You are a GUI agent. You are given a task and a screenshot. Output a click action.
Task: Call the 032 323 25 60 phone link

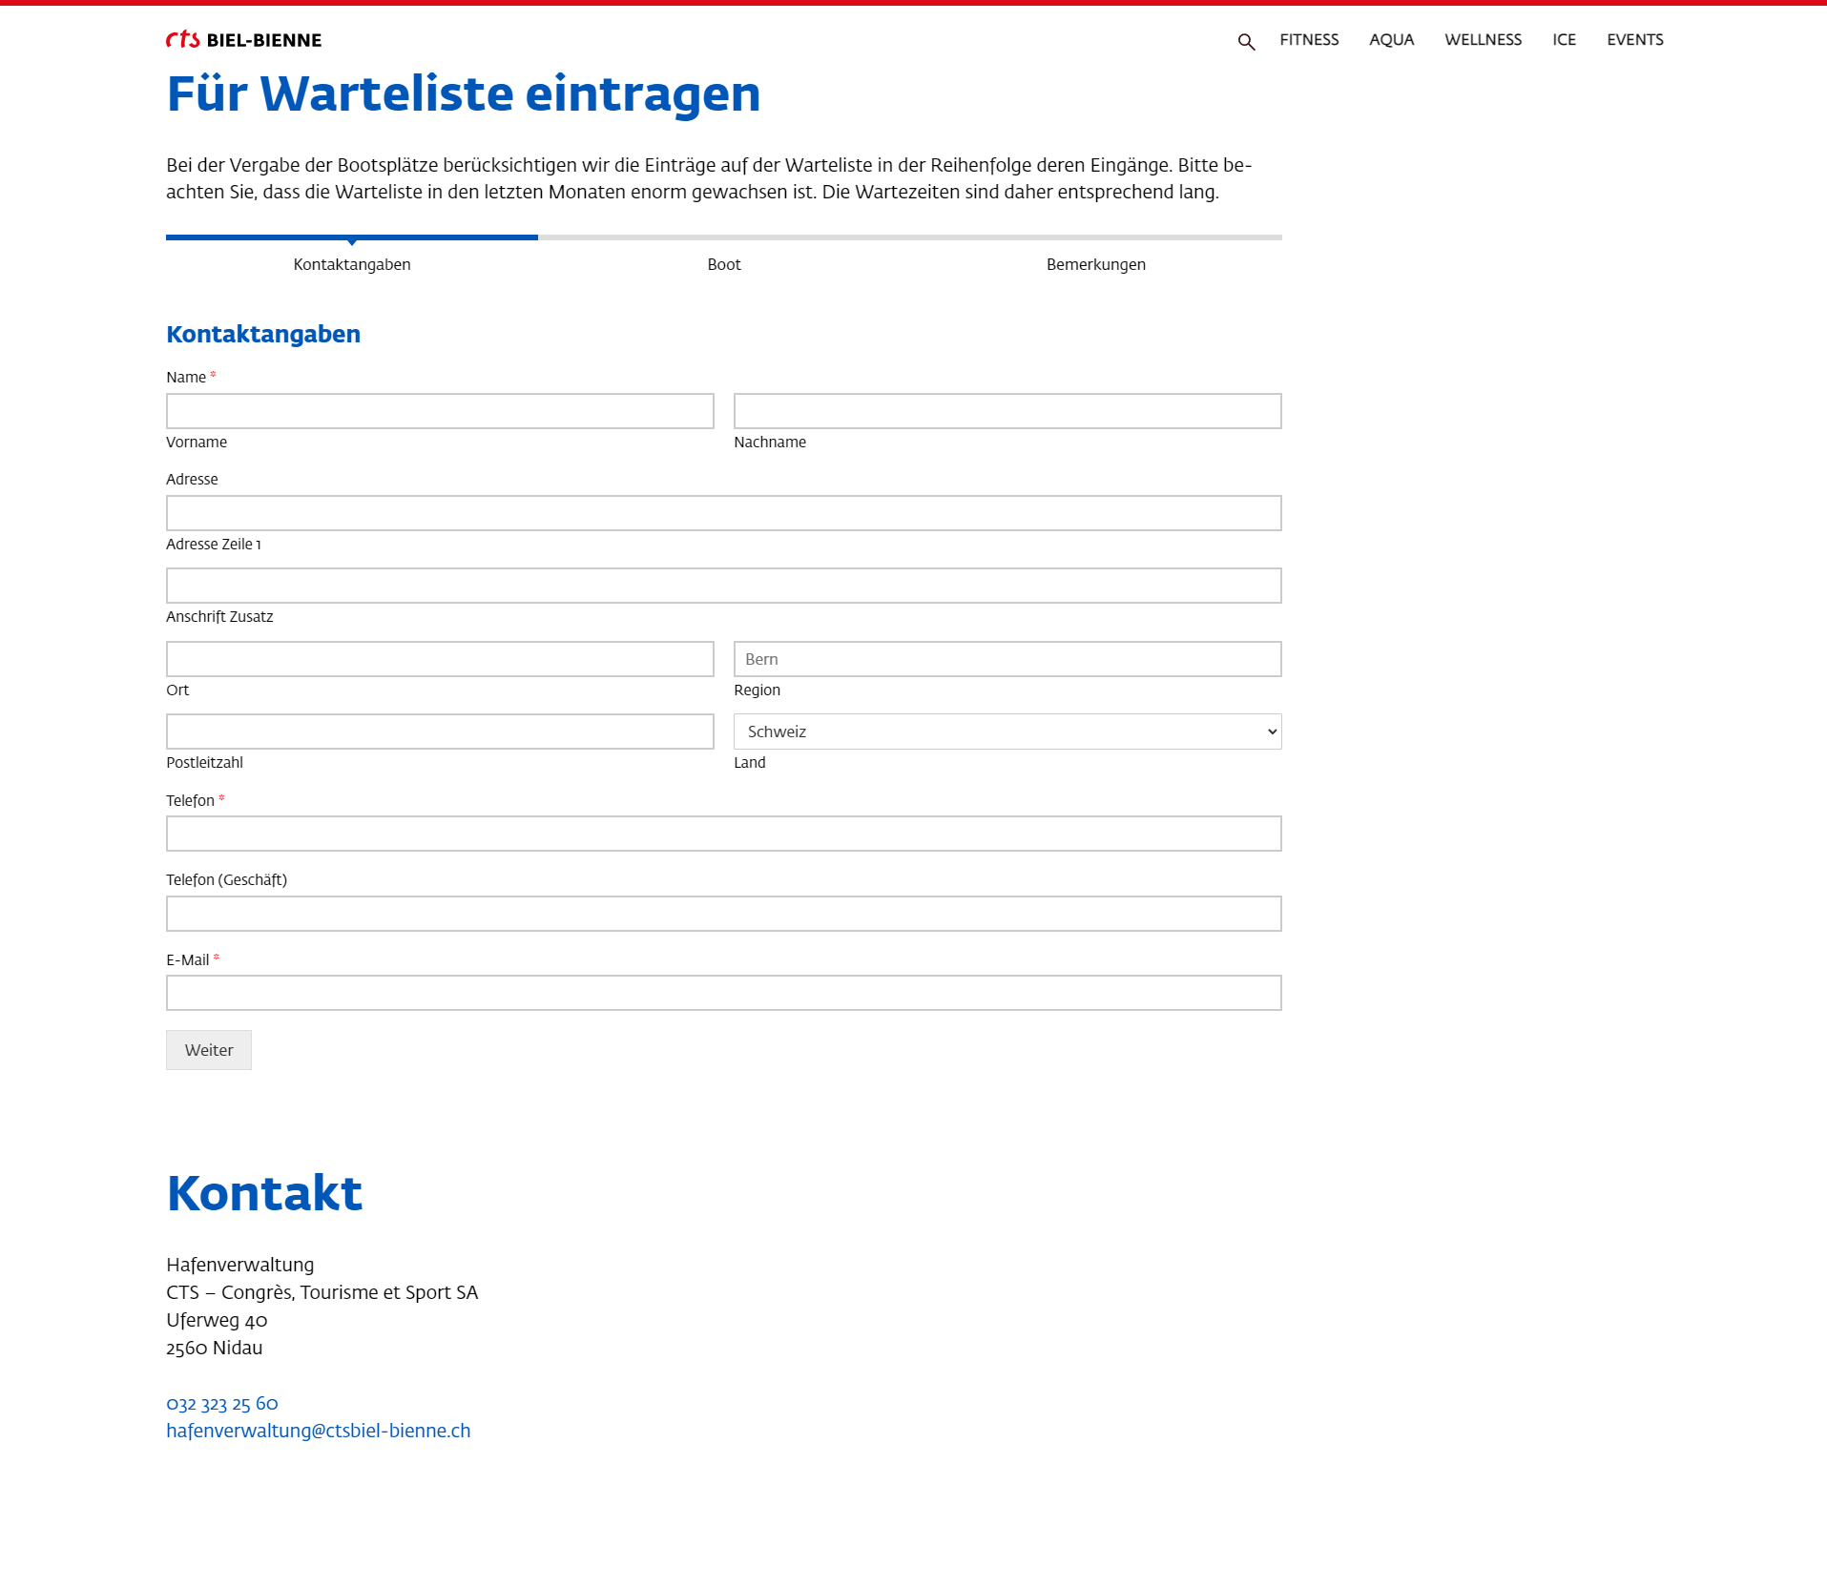tap(222, 1403)
